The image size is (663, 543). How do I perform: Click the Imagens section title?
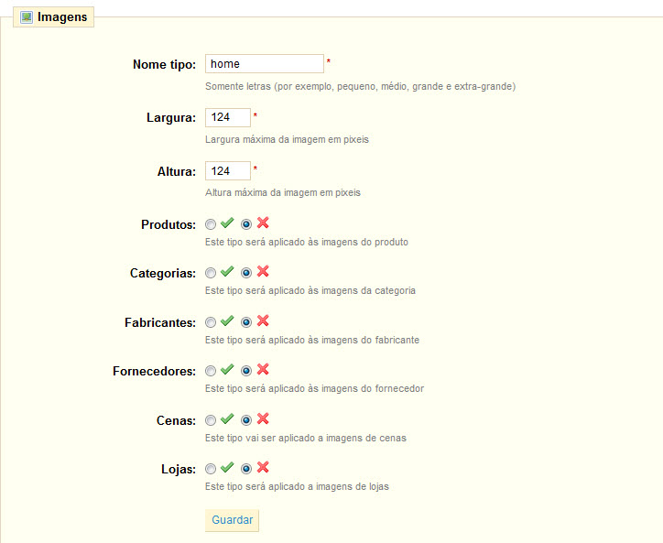coord(62,16)
